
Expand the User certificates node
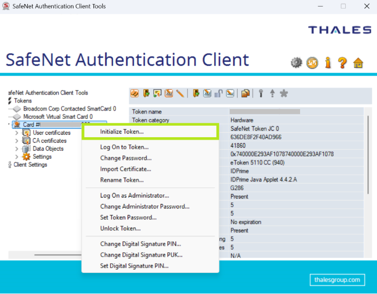[x=17, y=133]
